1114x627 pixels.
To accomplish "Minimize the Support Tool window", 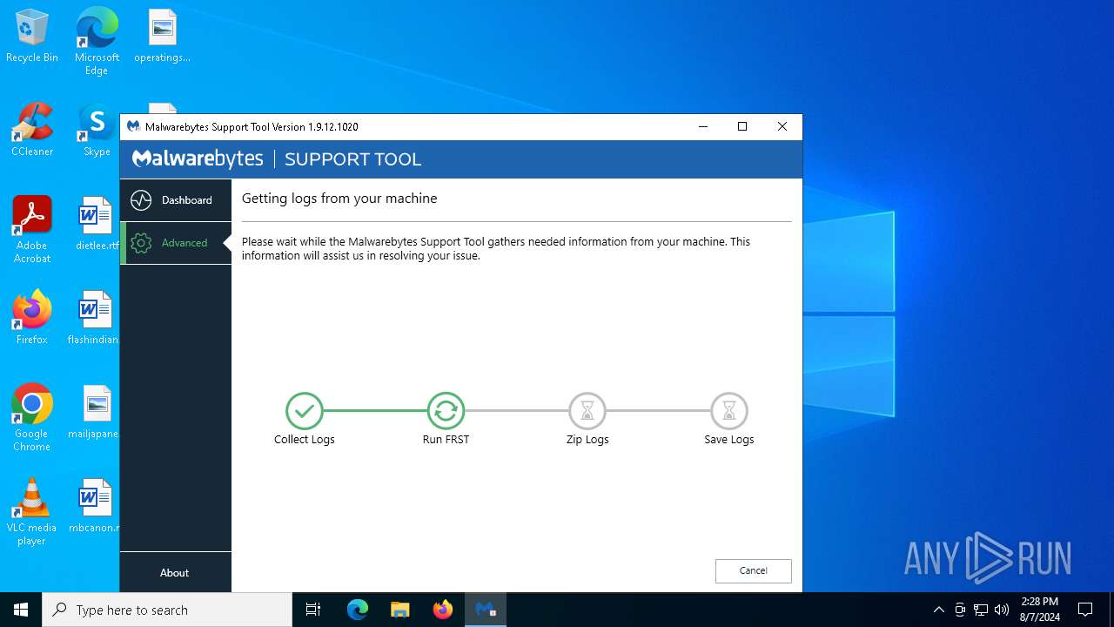I will pos(703,126).
